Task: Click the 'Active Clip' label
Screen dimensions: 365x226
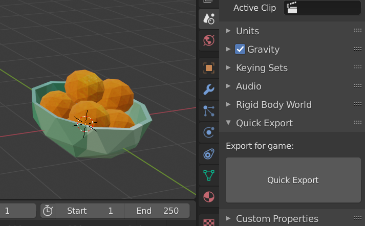Action: [x=254, y=8]
